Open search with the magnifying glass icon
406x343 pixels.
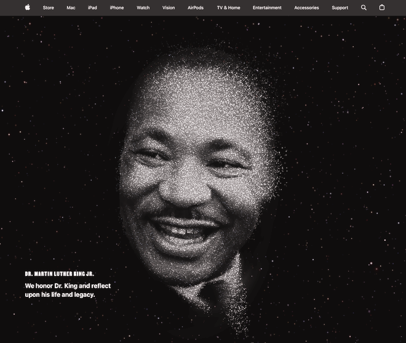pos(364,7)
